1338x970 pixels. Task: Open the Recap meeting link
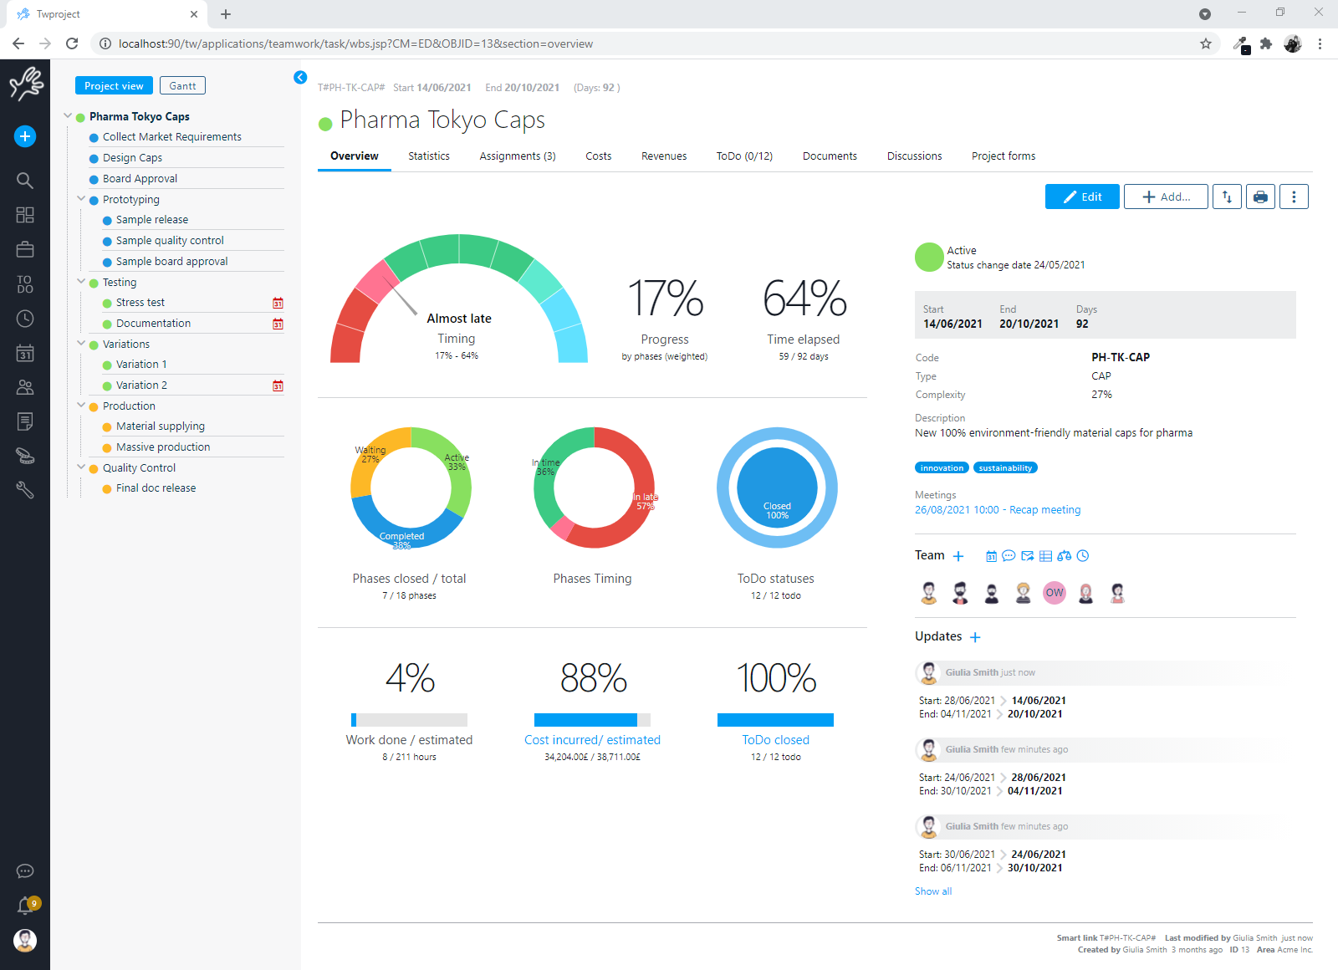997,510
